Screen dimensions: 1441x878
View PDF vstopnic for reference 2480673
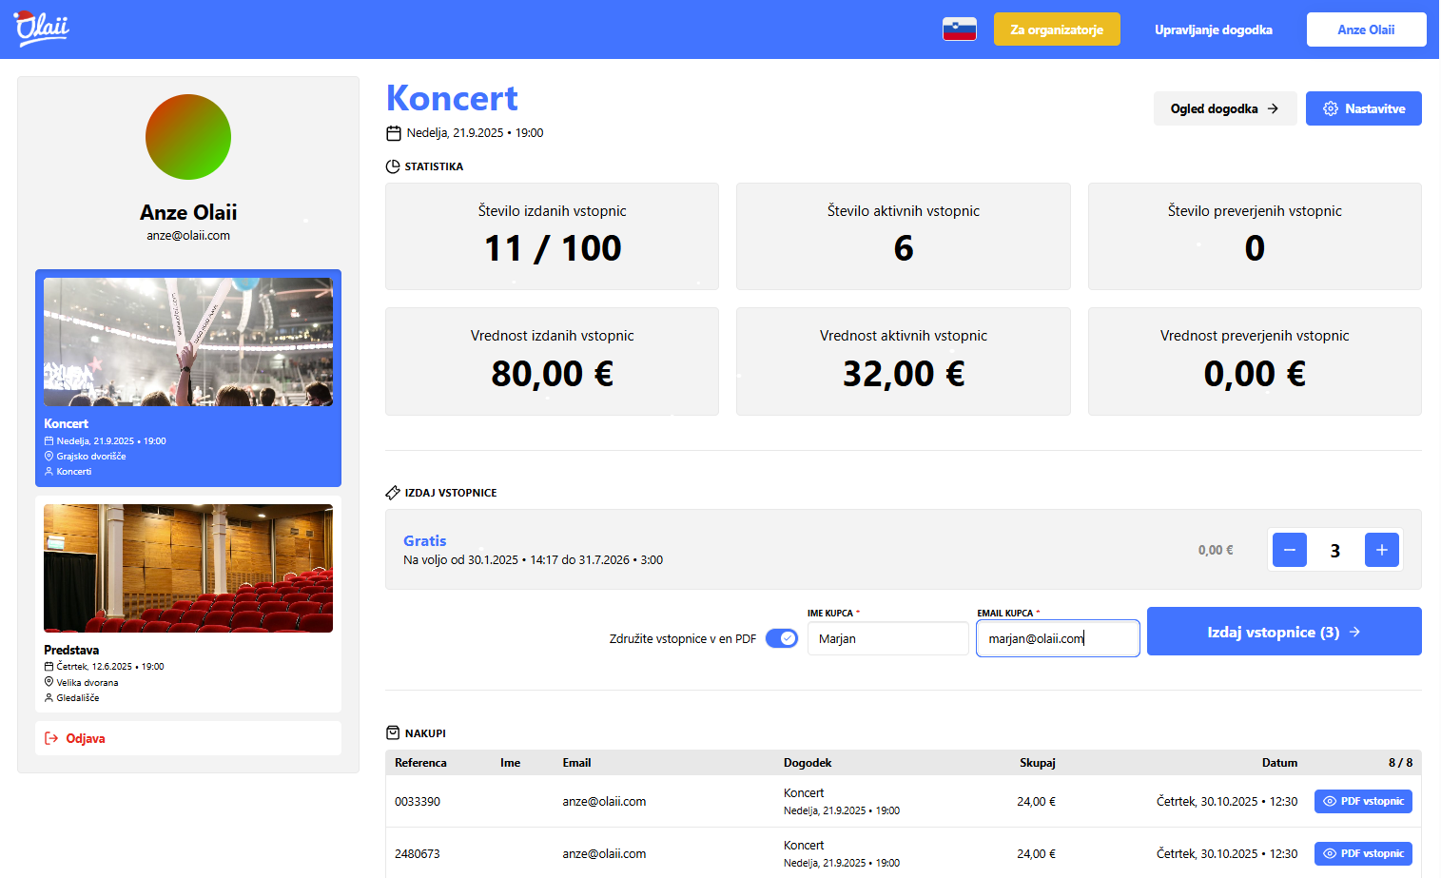[1362, 853]
